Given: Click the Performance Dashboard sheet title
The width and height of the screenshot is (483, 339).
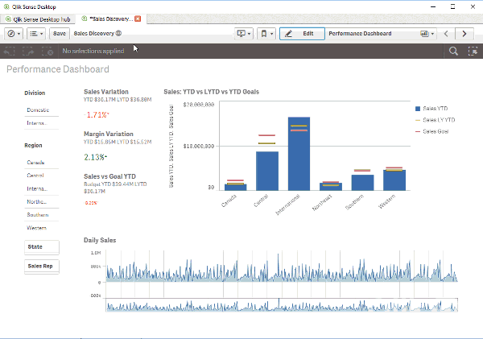Looking at the screenshot, I should [58, 69].
